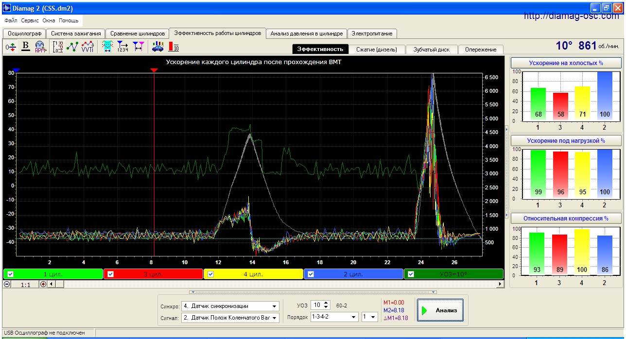Viewport: 626px width, 339px height.
Task: Click the blue timeline marker triangle
Action: [16, 70]
